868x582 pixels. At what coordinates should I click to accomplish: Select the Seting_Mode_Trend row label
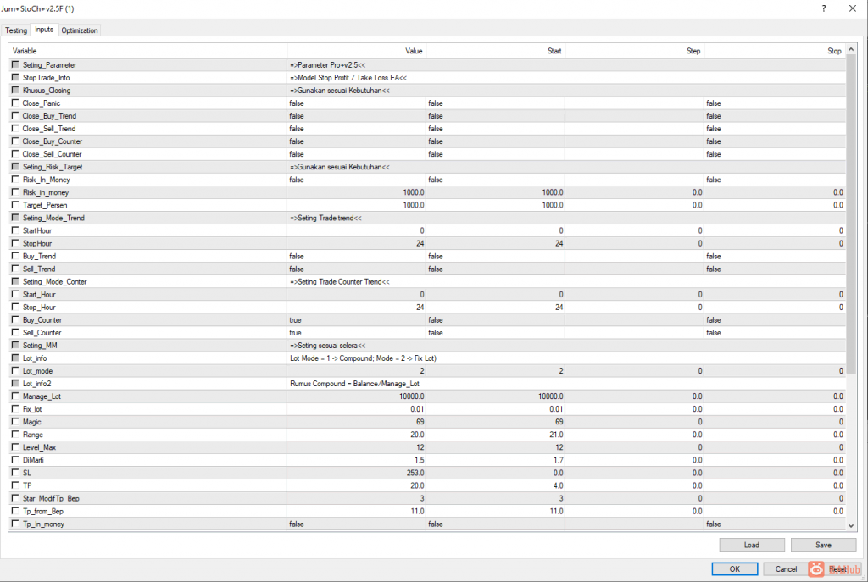pos(53,218)
